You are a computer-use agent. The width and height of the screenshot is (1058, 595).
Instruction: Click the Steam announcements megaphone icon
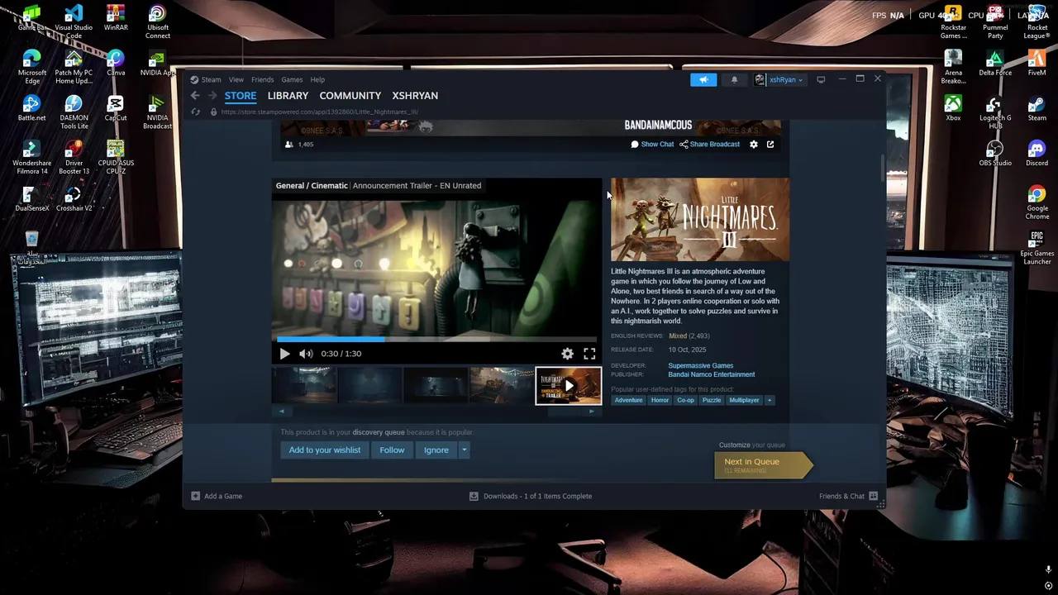point(703,79)
